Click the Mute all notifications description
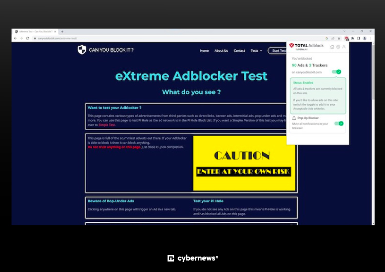Image resolution: width=385 pixels, height=272 pixels. [310, 126]
